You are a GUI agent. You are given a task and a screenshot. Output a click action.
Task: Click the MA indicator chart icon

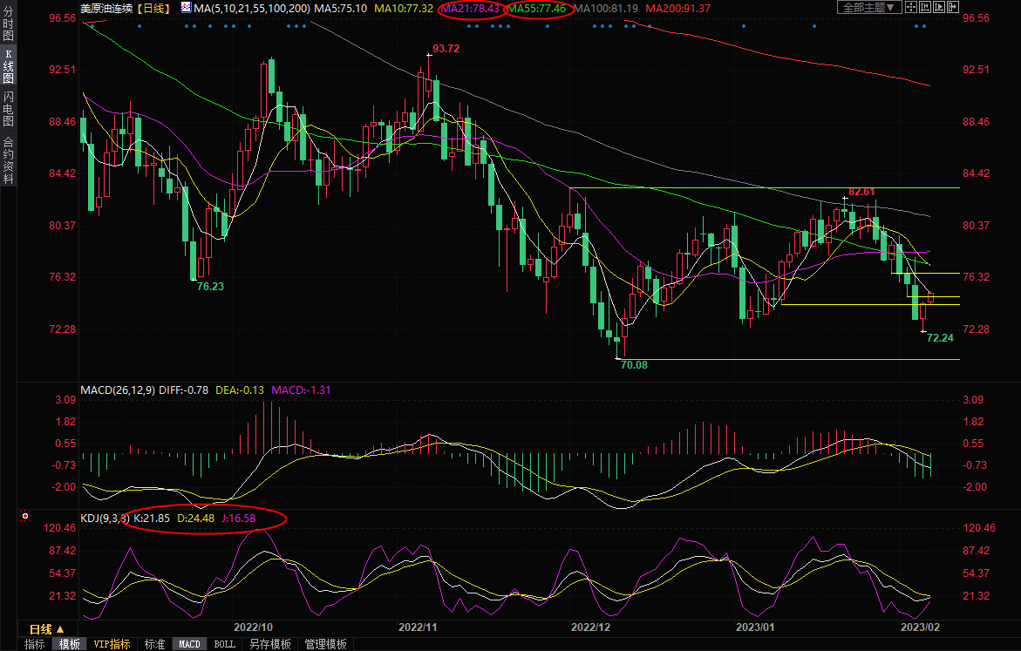[x=186, y=8]
